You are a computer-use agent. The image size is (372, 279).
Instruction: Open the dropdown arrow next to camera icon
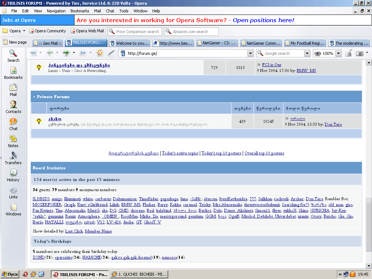click(367, 52)
